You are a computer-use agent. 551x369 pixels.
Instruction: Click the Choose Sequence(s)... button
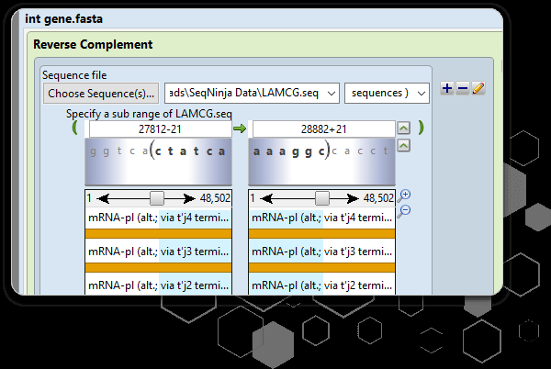point(101,94)
